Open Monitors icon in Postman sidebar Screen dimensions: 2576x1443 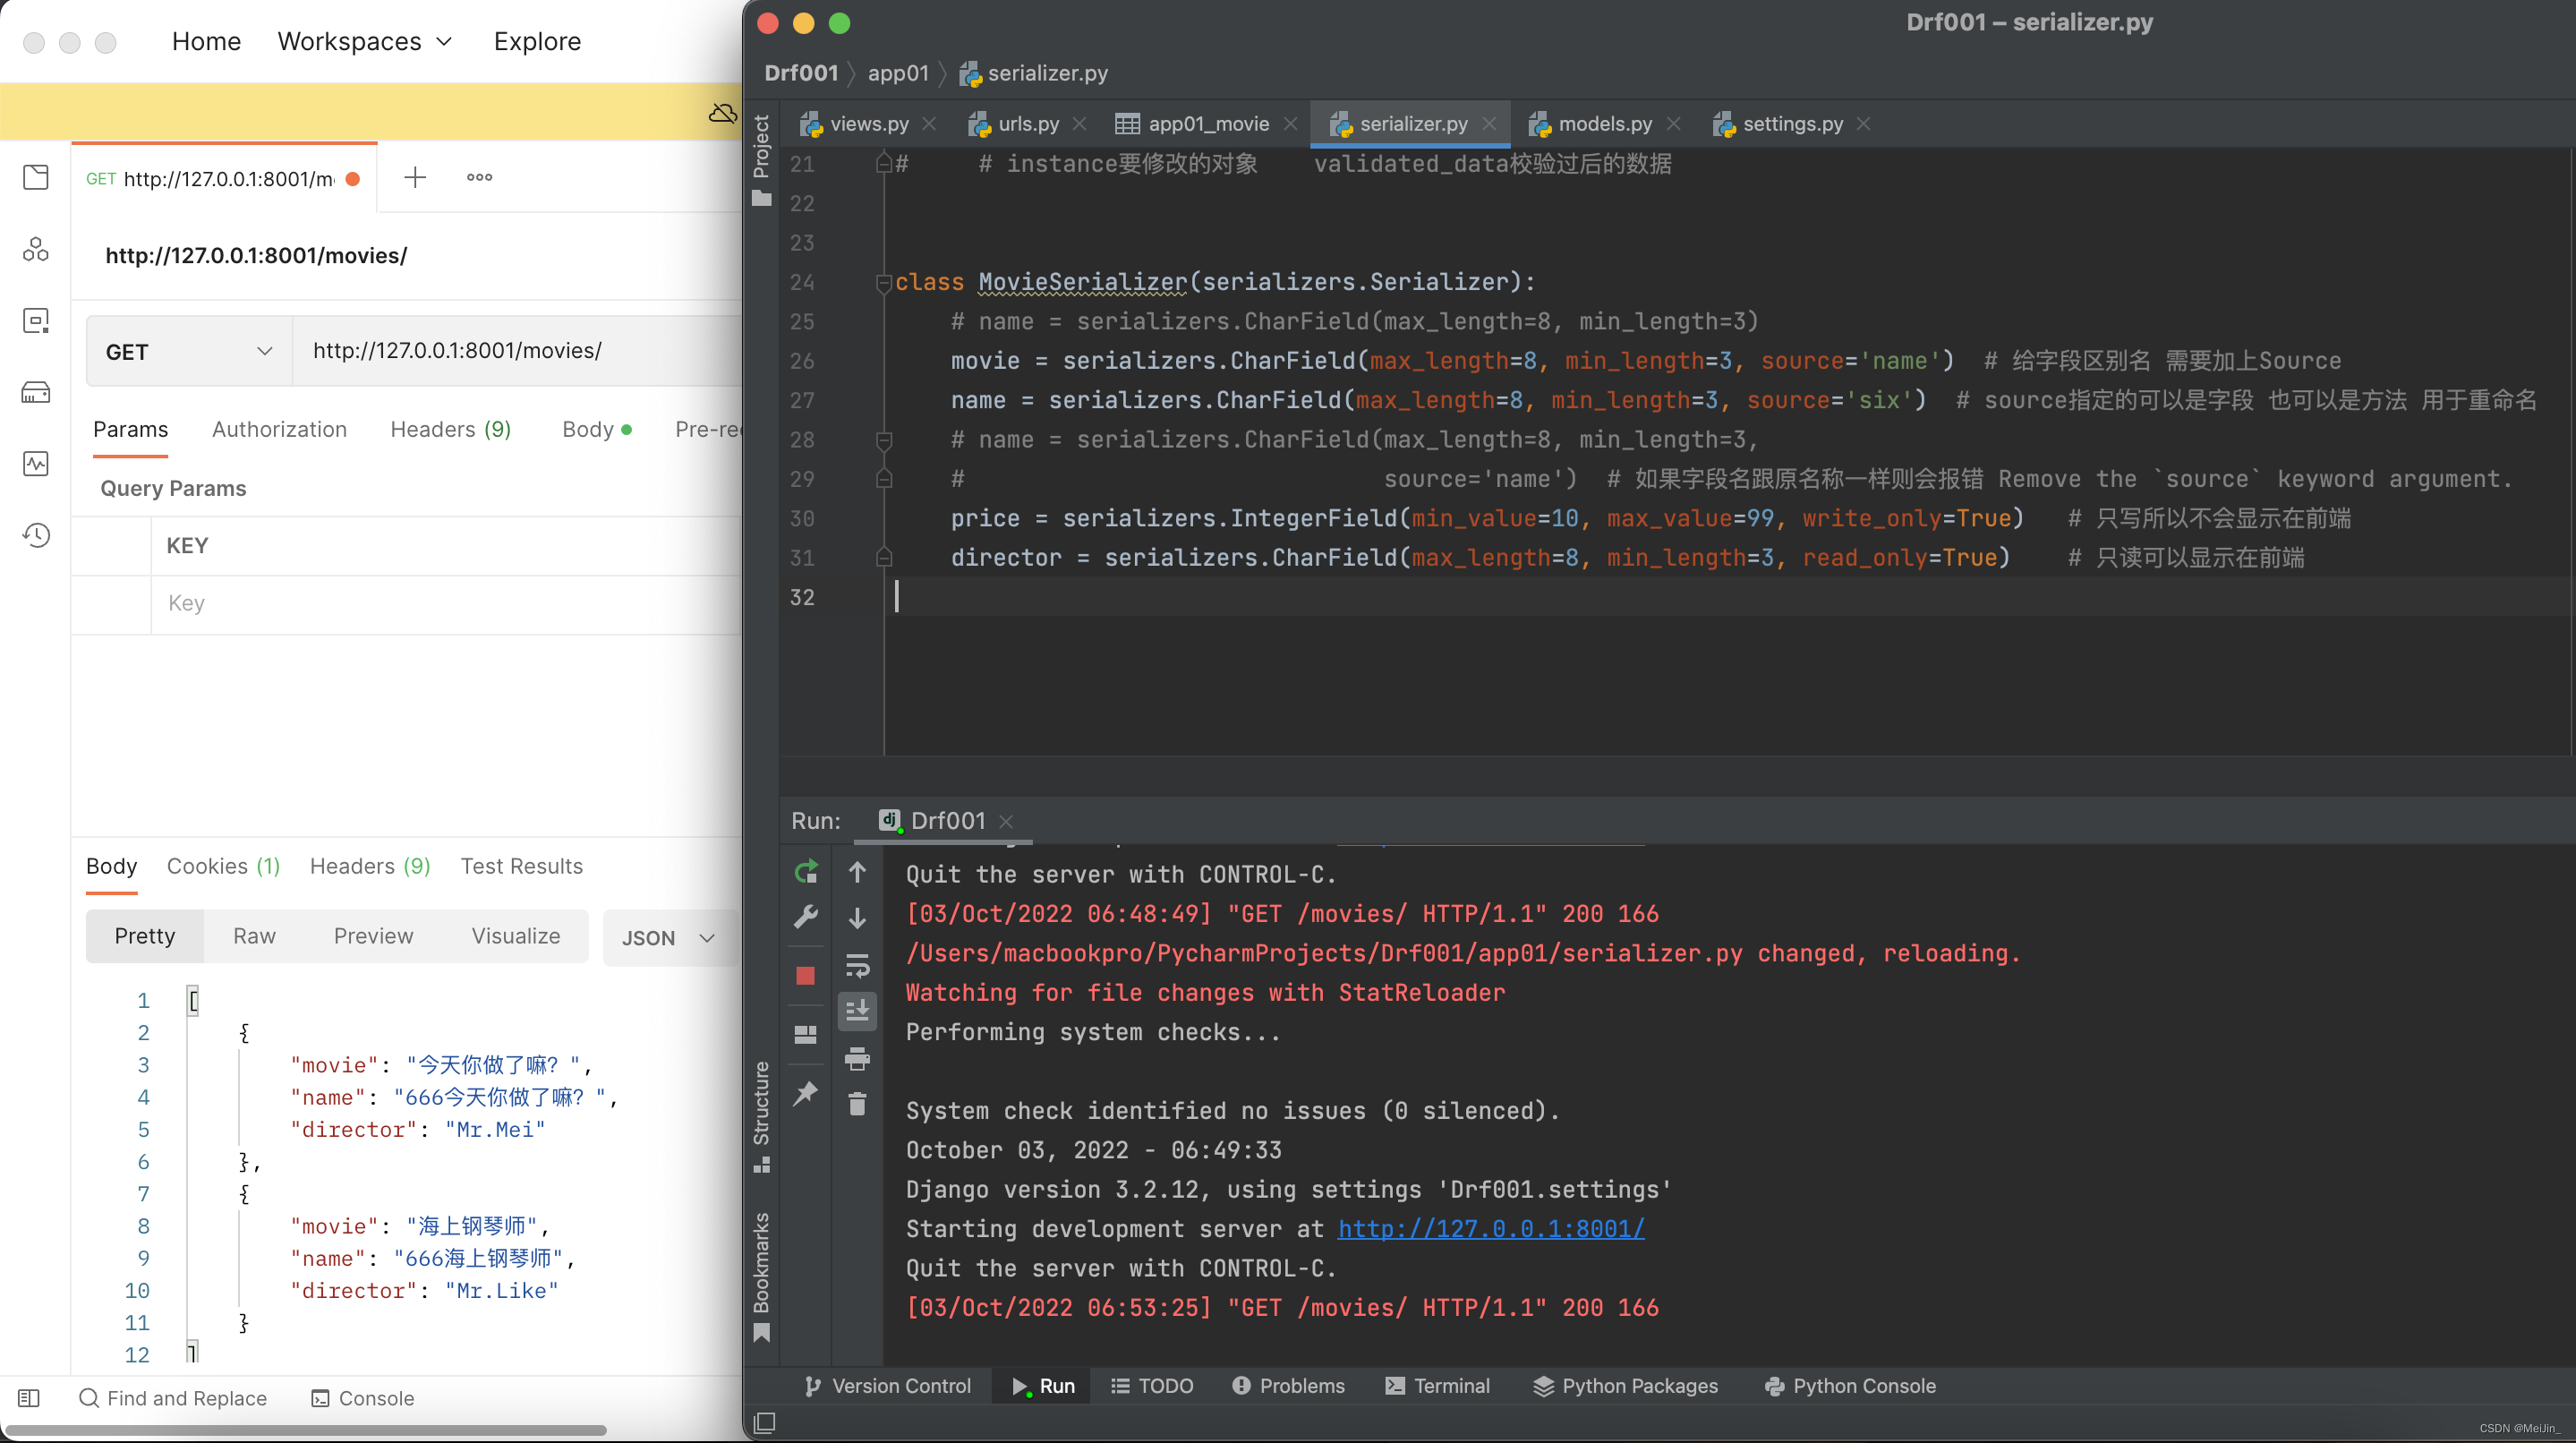[x=36, y=464]
